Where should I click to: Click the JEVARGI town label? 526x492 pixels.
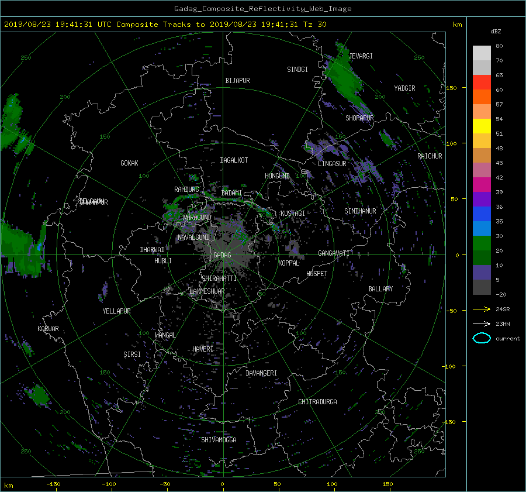361,56
